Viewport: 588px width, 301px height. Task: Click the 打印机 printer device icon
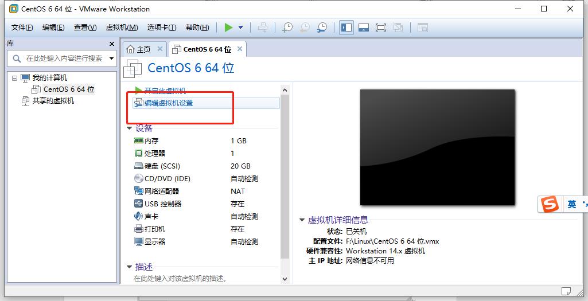point(138,229)
